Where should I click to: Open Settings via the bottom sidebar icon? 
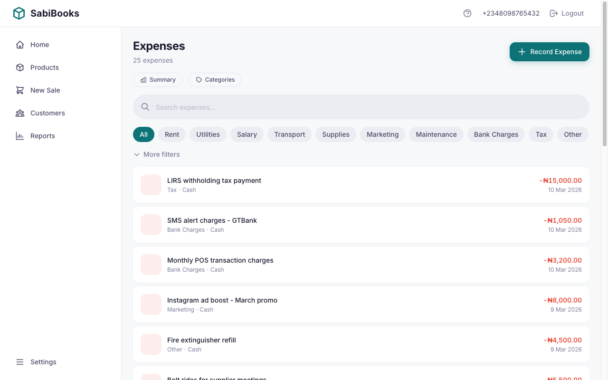coord(19,361)
